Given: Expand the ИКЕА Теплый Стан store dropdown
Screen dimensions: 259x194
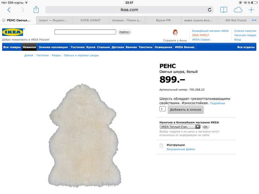Looking at the screenshot, I should coord(180,127).
